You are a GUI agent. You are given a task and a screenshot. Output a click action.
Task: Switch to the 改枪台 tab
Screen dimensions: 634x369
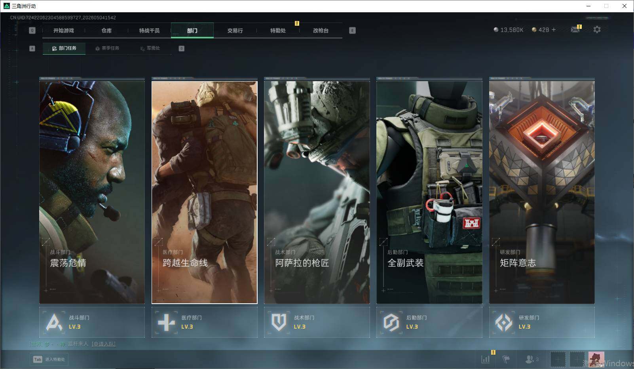click(x=321, y=30)
